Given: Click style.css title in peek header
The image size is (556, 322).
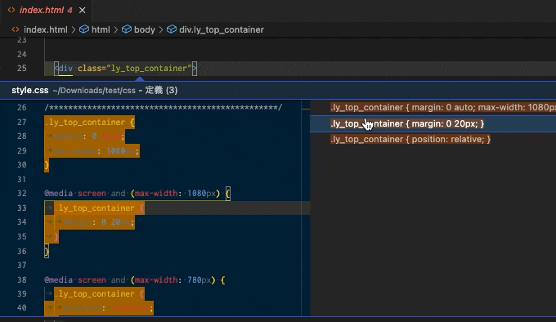Looking at the screenshot, I should click(x=29, y=91).
